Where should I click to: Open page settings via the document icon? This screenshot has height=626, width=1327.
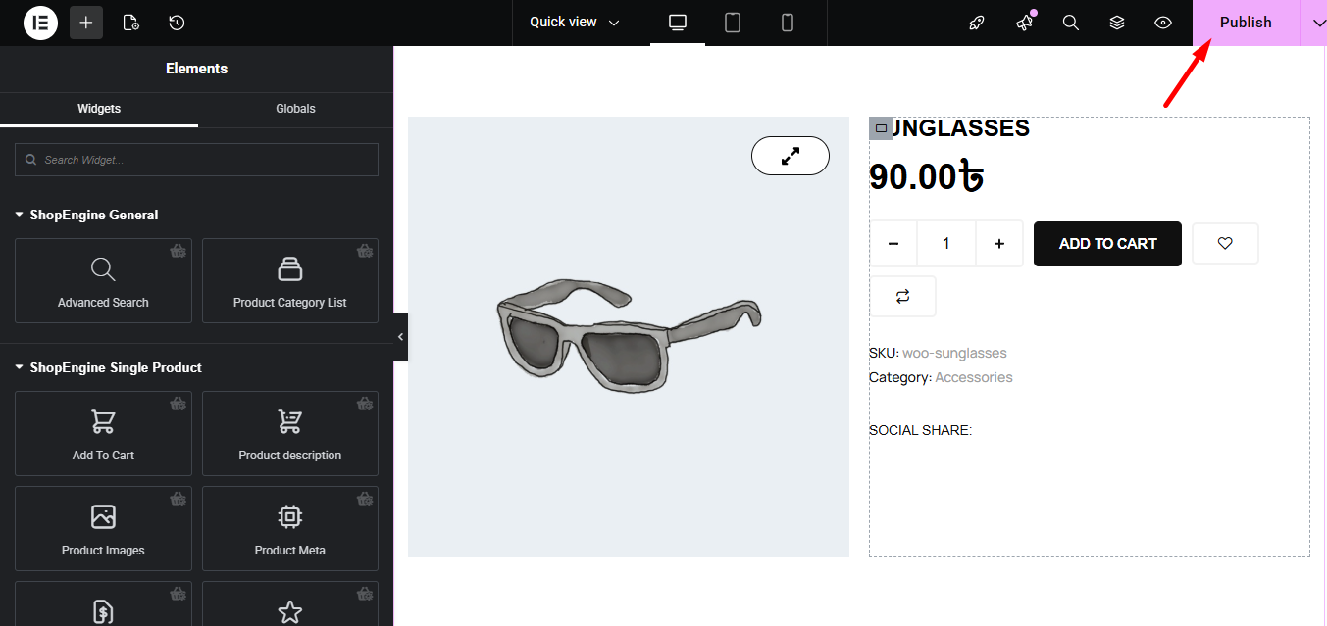coord(130,22)
